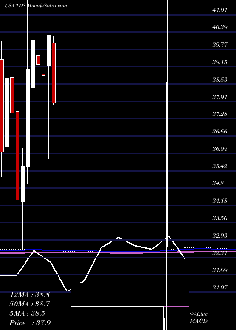Click the 34.18 price axis label

coord(220,200)
